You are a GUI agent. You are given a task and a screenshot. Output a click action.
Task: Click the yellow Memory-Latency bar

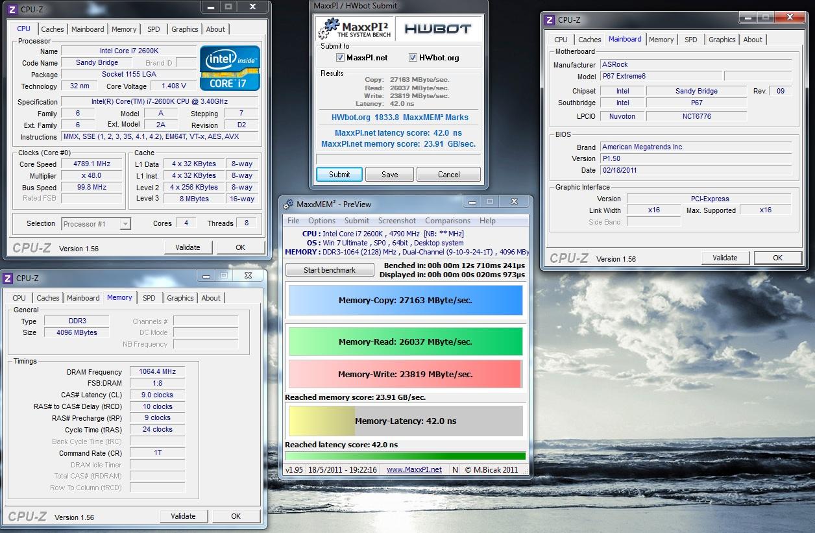coord(322,421)
